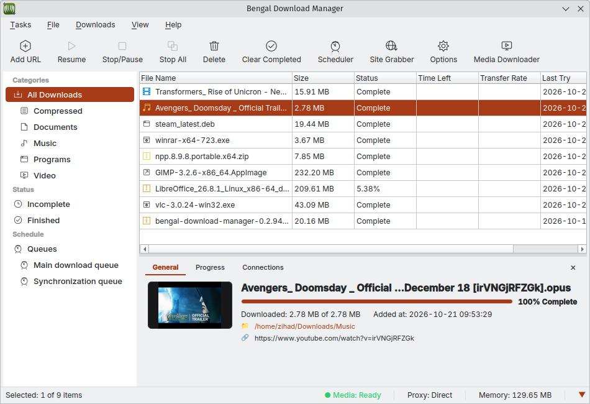
Task: Click the Add URL toolbar icon
Action: point(25,46)
